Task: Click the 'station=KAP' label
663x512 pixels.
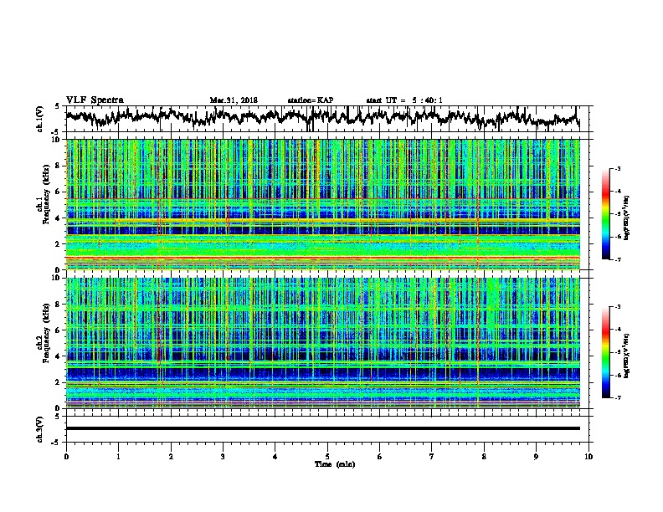Action: 311,100
